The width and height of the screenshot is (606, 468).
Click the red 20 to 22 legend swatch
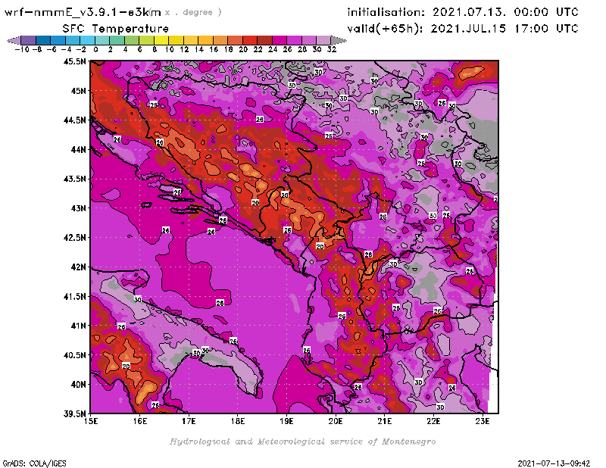pyautogui.click(x=250, y=41)
